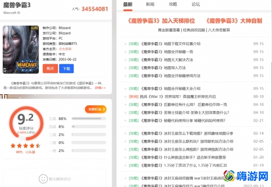This screenshot has width=272, height=187.
Task: Click the first rating star
Action: pos(13,145)
